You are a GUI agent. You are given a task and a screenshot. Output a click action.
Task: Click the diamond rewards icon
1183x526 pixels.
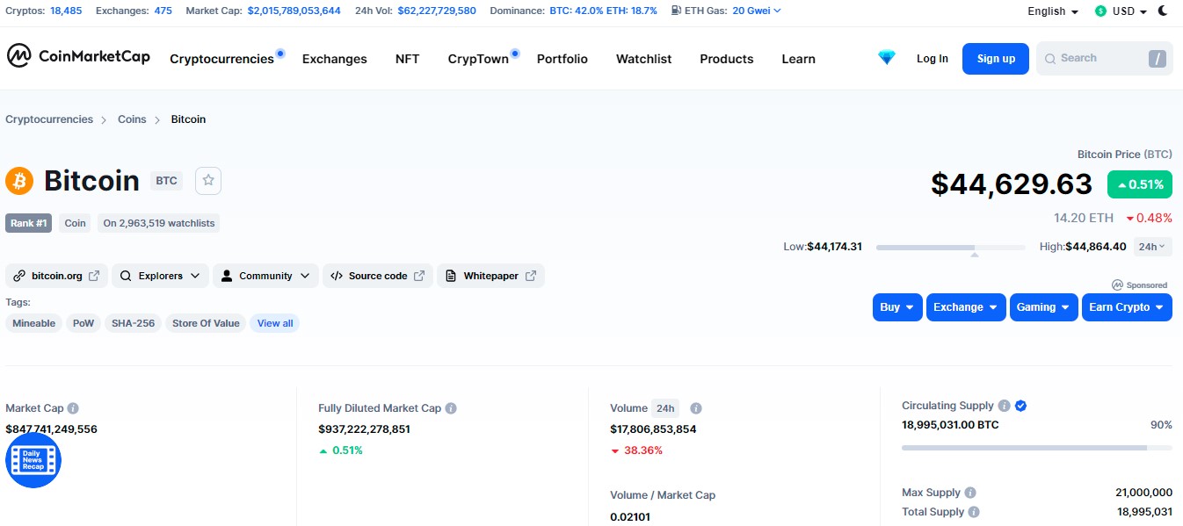point(887,58)
